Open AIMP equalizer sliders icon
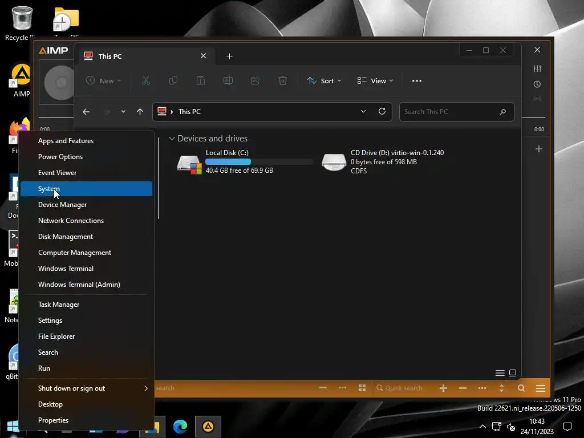 (x=537, y=68)
